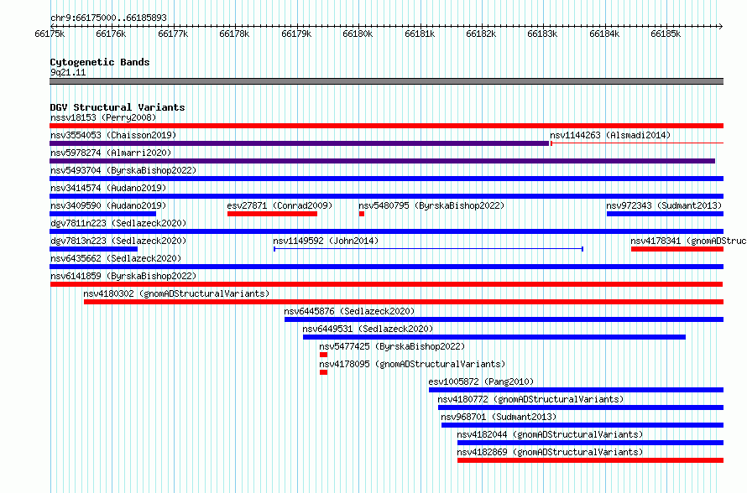Select nsv5493704 (ByrskaBishop2022) label
This screenshot has width=747, height=493.
pos(123,170)
